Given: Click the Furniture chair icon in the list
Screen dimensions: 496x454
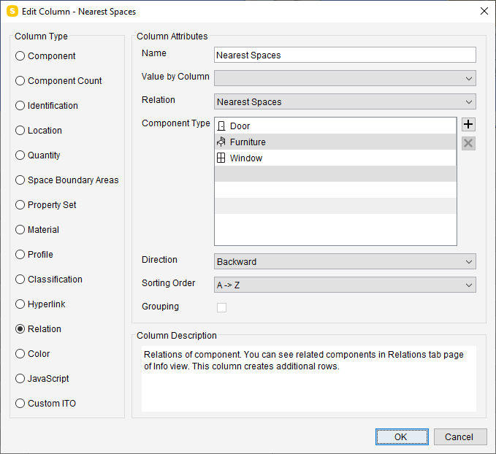Looking at the screenshot, I should (221, 142).
